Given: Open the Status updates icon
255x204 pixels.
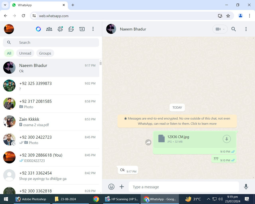Looking at the screenshot, I should tap(60, 29).
